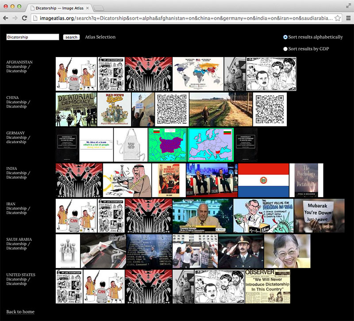Screen dimensions: 354x321
Task: Click UNITED STATES country label
Action: (x=21, y=275)
